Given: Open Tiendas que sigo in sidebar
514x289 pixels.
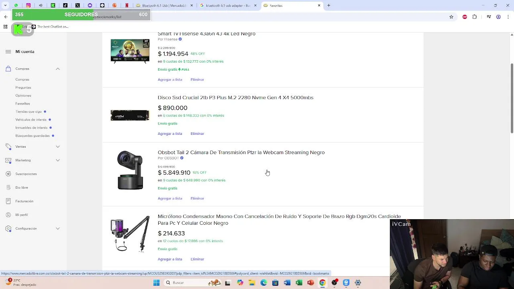Looking at the screenshot, I should [x=29, y=112].
